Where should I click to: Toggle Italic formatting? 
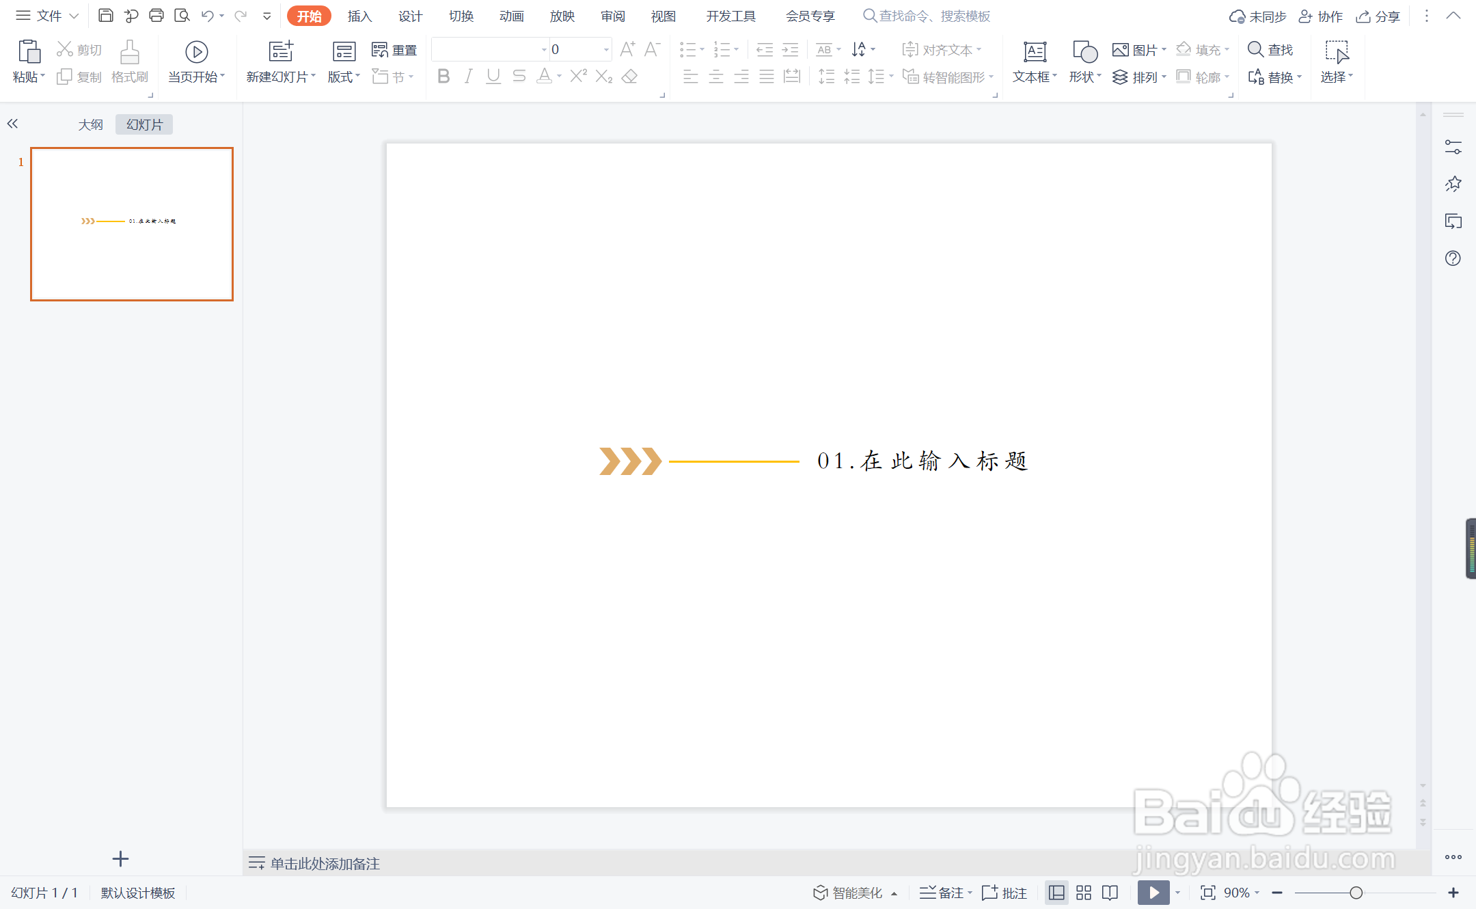[468, 77]
